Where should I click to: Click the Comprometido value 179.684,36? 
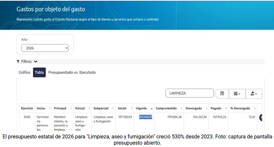(x=175, y=117)
